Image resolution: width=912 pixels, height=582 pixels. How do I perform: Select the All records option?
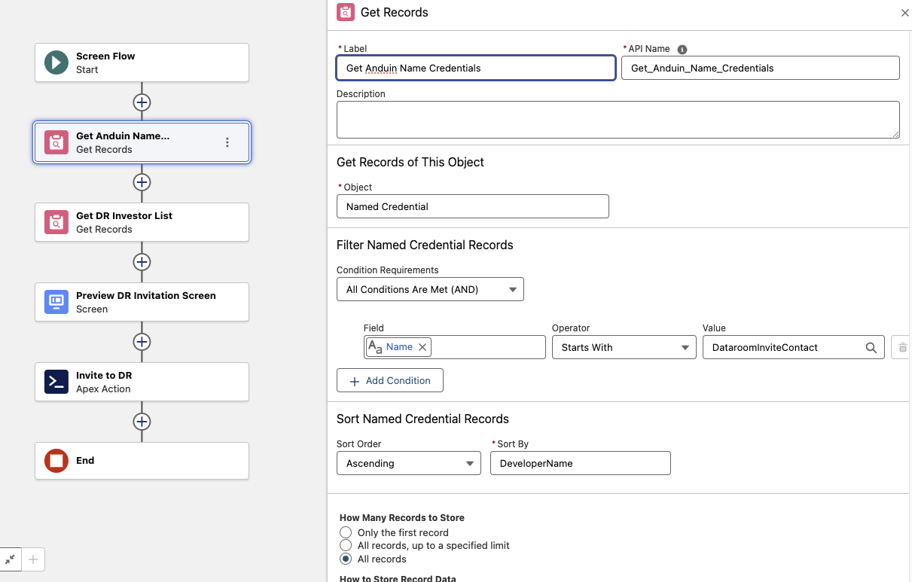click(346, 559)
